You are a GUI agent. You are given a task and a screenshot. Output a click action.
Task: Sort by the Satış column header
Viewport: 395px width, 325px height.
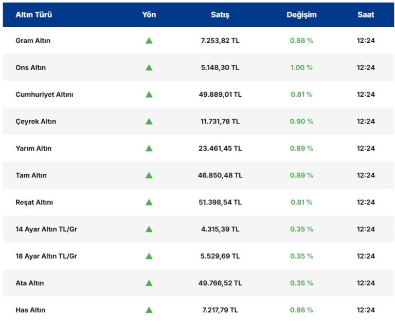tap(220, 15)
